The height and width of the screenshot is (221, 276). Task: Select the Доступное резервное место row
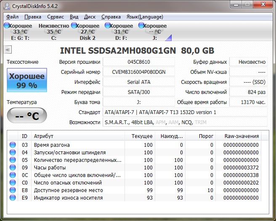135,190
